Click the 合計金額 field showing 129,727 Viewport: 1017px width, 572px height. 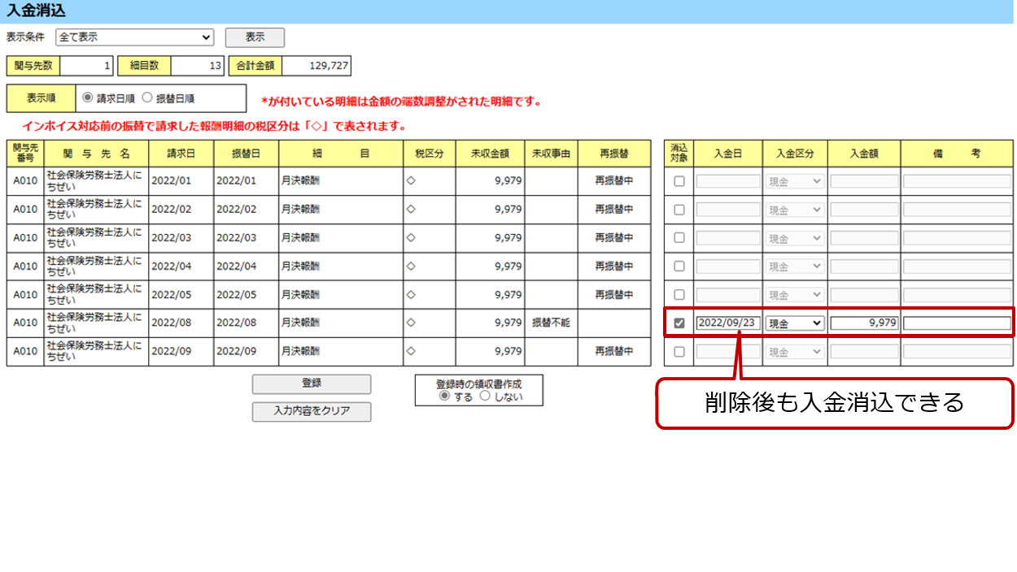[316, 66]
